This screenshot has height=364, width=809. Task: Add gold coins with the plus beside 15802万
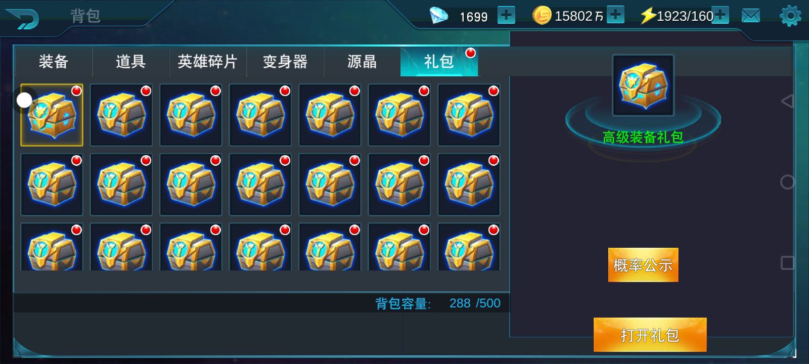click(x=615, y=15)
